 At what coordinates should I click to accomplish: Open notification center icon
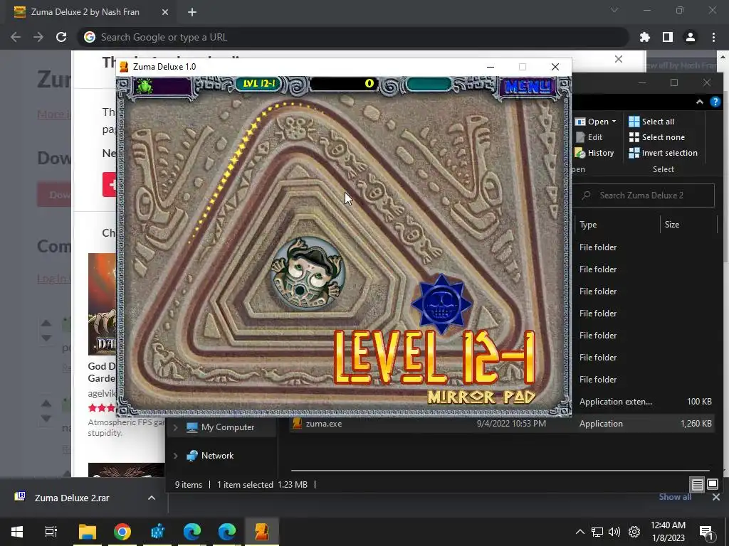[706, 532]
